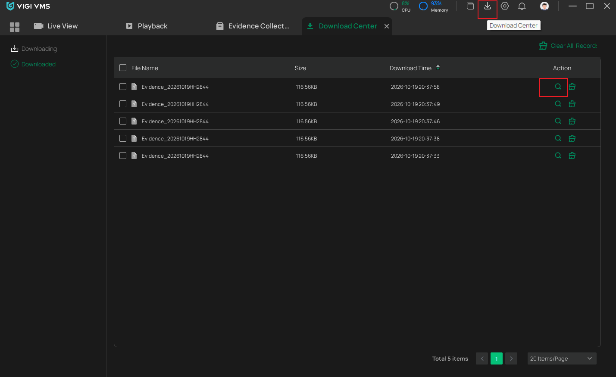616x377 pixels.
Task: Locate file downloaded at 20:37:49
Action: coord(558,104)
